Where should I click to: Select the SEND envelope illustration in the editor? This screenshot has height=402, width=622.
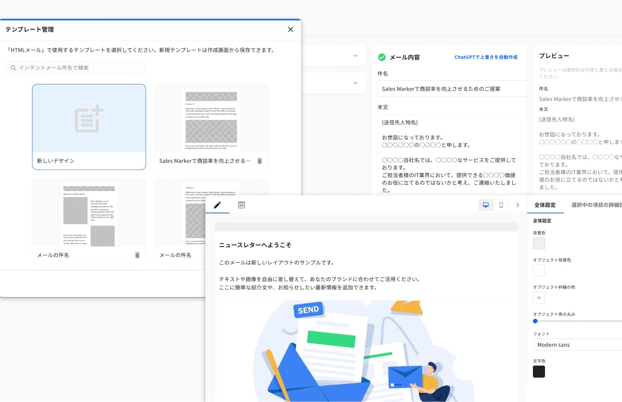tap(366, 351)
